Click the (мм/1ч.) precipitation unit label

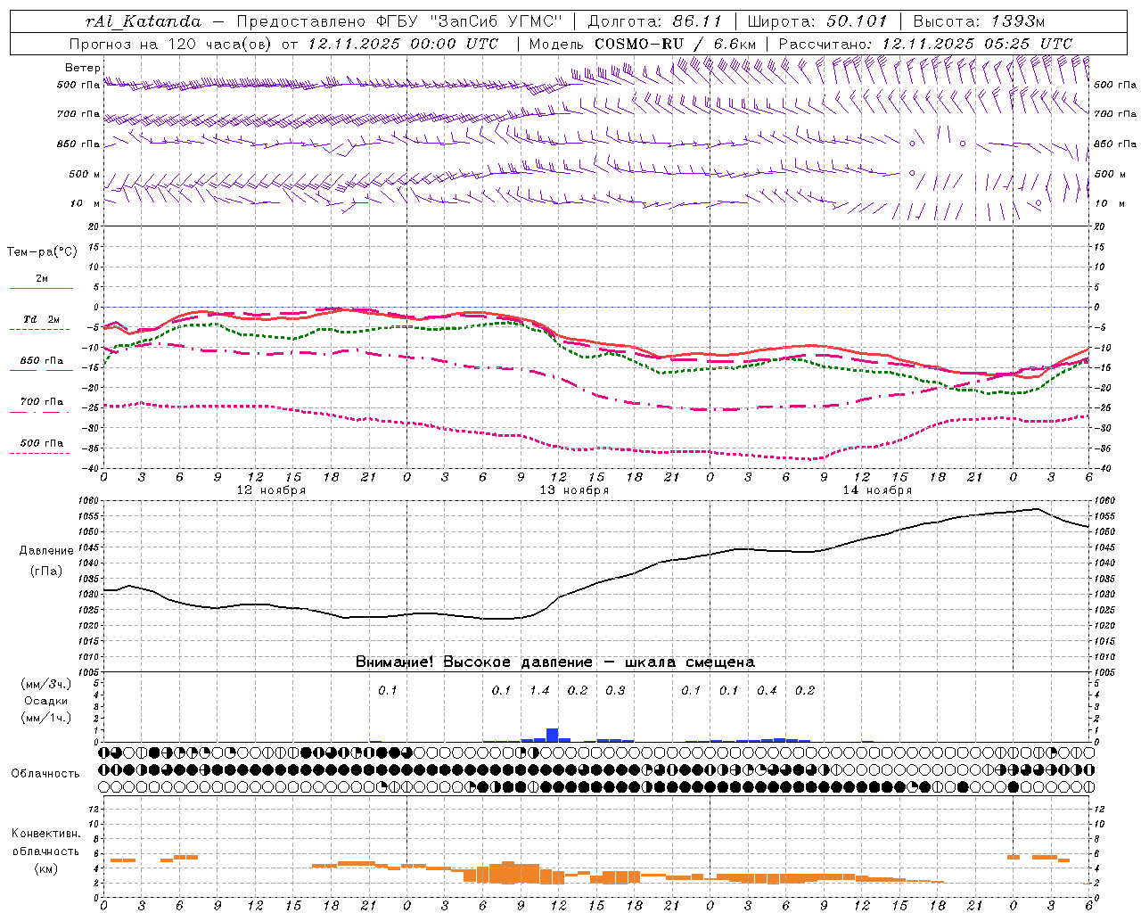[x=46, y=718]
